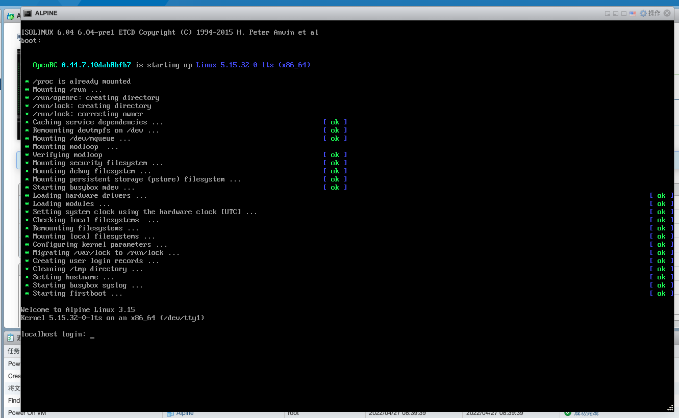Click 'Linux 5.15.32-0-lts (x86_64)' blue text

(254, 65)
